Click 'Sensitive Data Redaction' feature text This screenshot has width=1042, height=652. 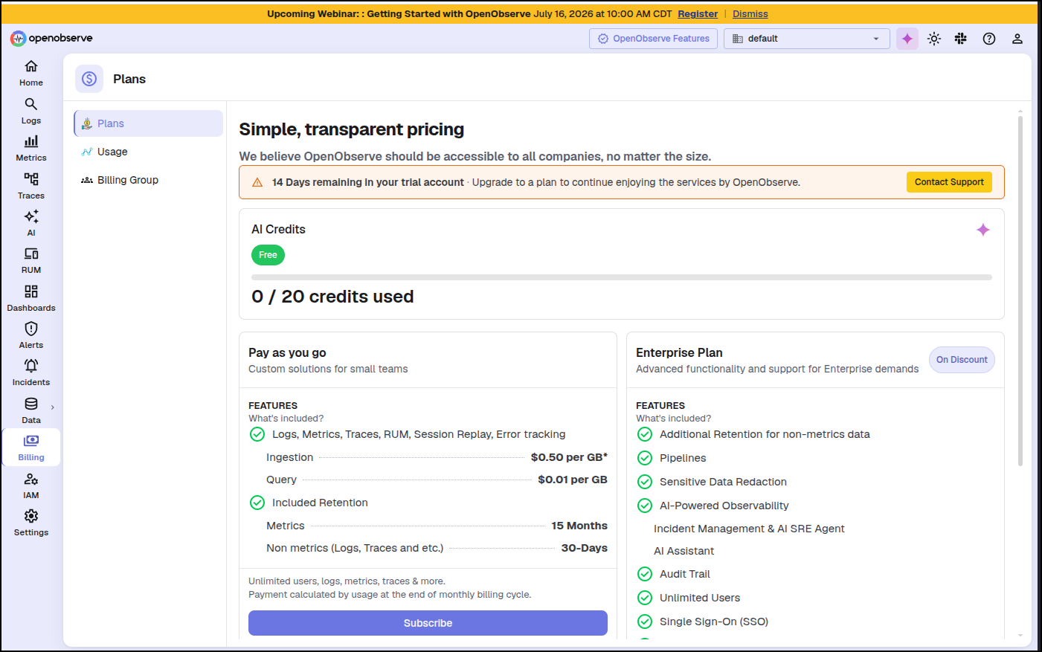[x=723, y=482]
